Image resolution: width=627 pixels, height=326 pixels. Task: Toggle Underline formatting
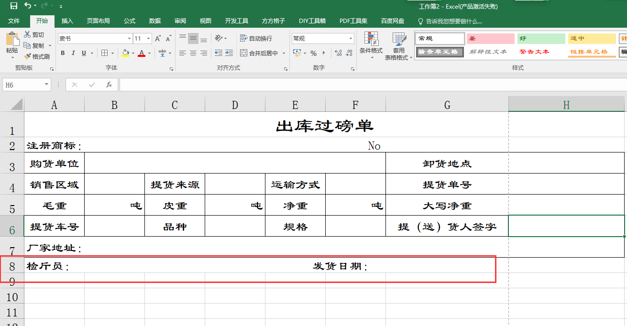[84, 53]
